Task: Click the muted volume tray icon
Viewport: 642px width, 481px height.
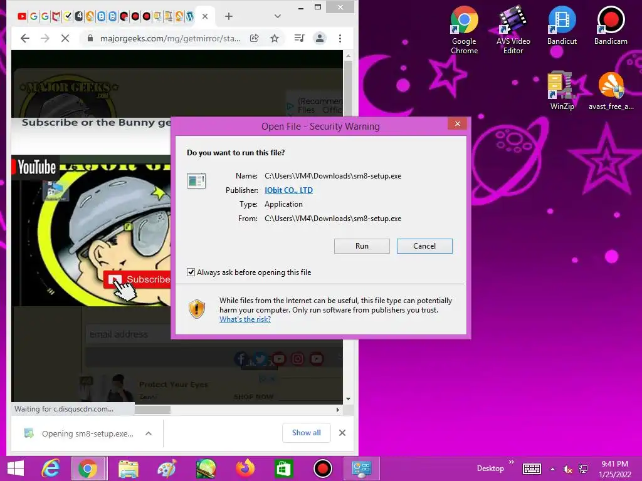Action: (x=568, y=469)
